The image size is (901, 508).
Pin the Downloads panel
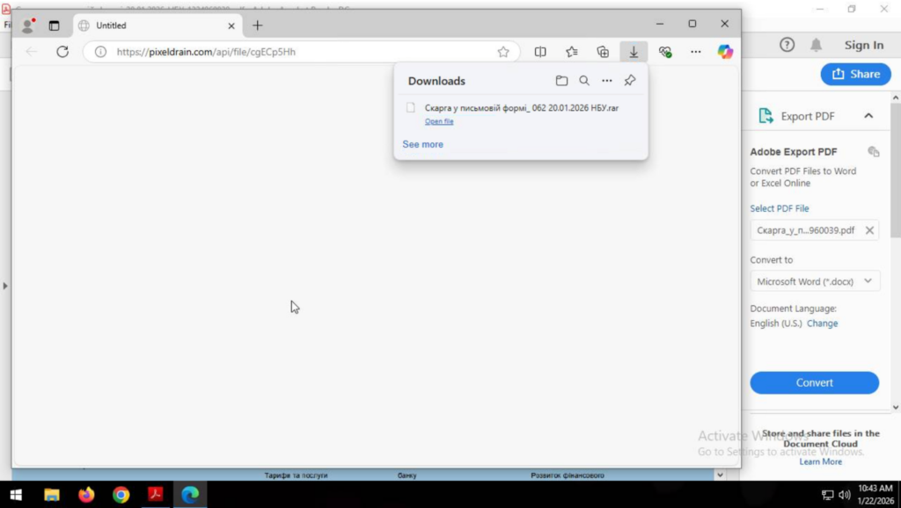click(630, 81)
